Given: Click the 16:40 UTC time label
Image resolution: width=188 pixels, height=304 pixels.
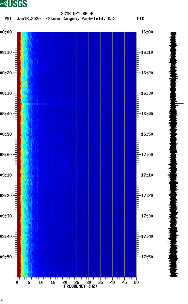Looking at the screenshot, I should pyautogui.click(x=147, y=114).
